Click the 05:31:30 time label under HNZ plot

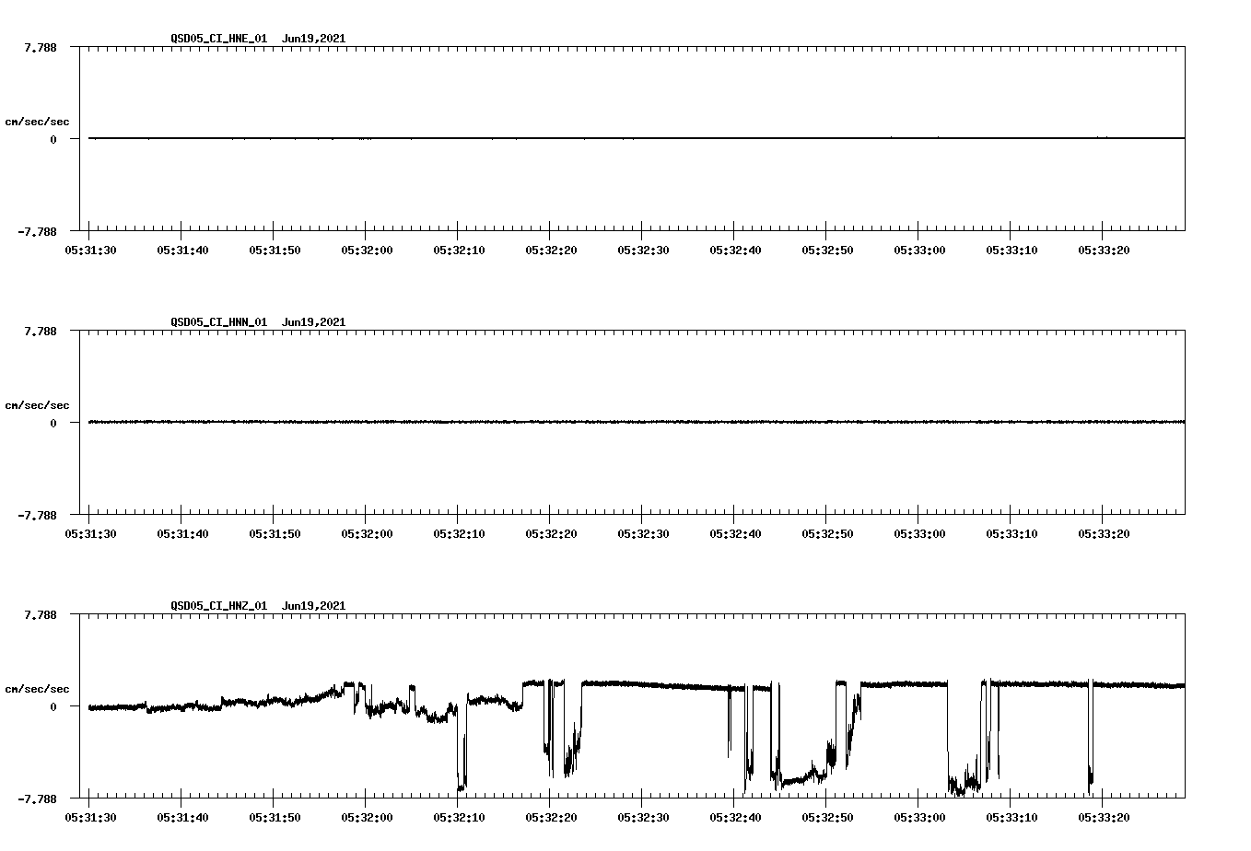click(x=90, y=817)
